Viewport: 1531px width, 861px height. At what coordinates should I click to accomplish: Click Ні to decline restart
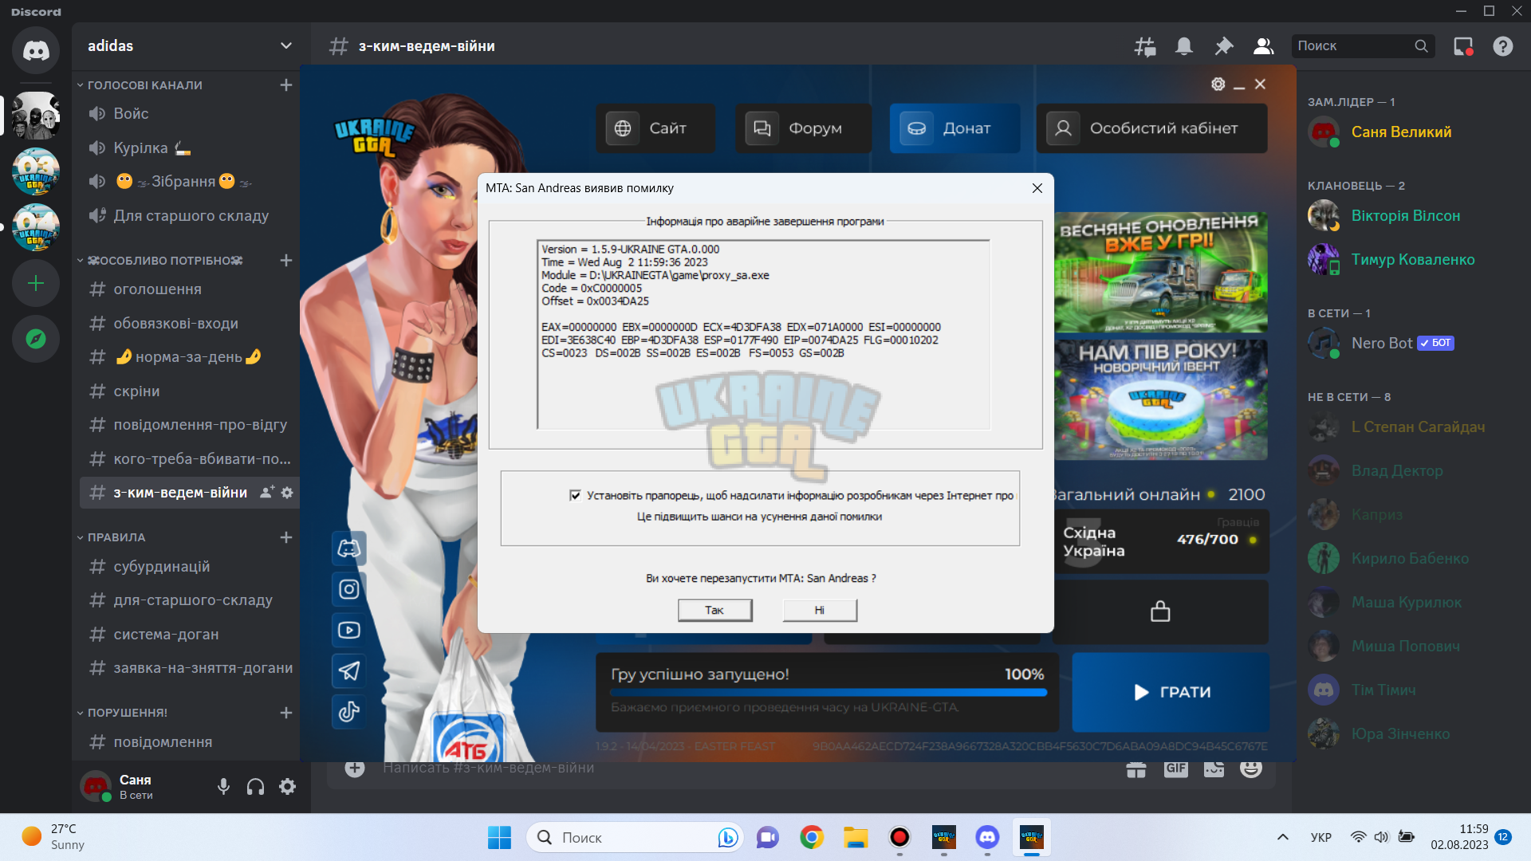tap(820, 610)
